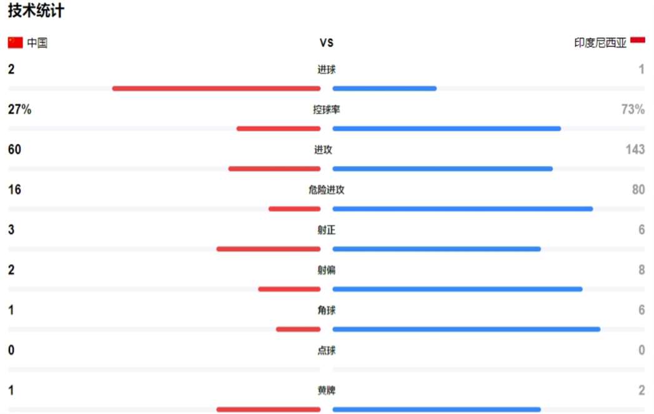The width and height of the screenshot is (654, 414).
Task: Click the blue 控球率 bar for Indonesia
Action: [x=447, y=129]
